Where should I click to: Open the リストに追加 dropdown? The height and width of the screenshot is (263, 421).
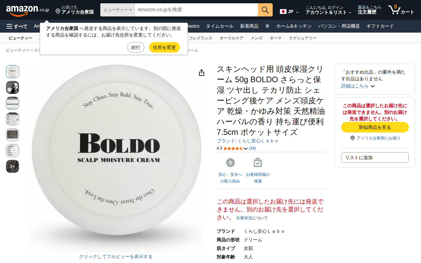coord(375,157)
